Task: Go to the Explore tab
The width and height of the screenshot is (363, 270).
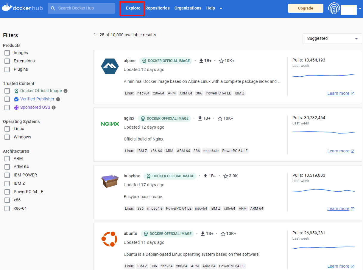Action: tap(133, 8)
